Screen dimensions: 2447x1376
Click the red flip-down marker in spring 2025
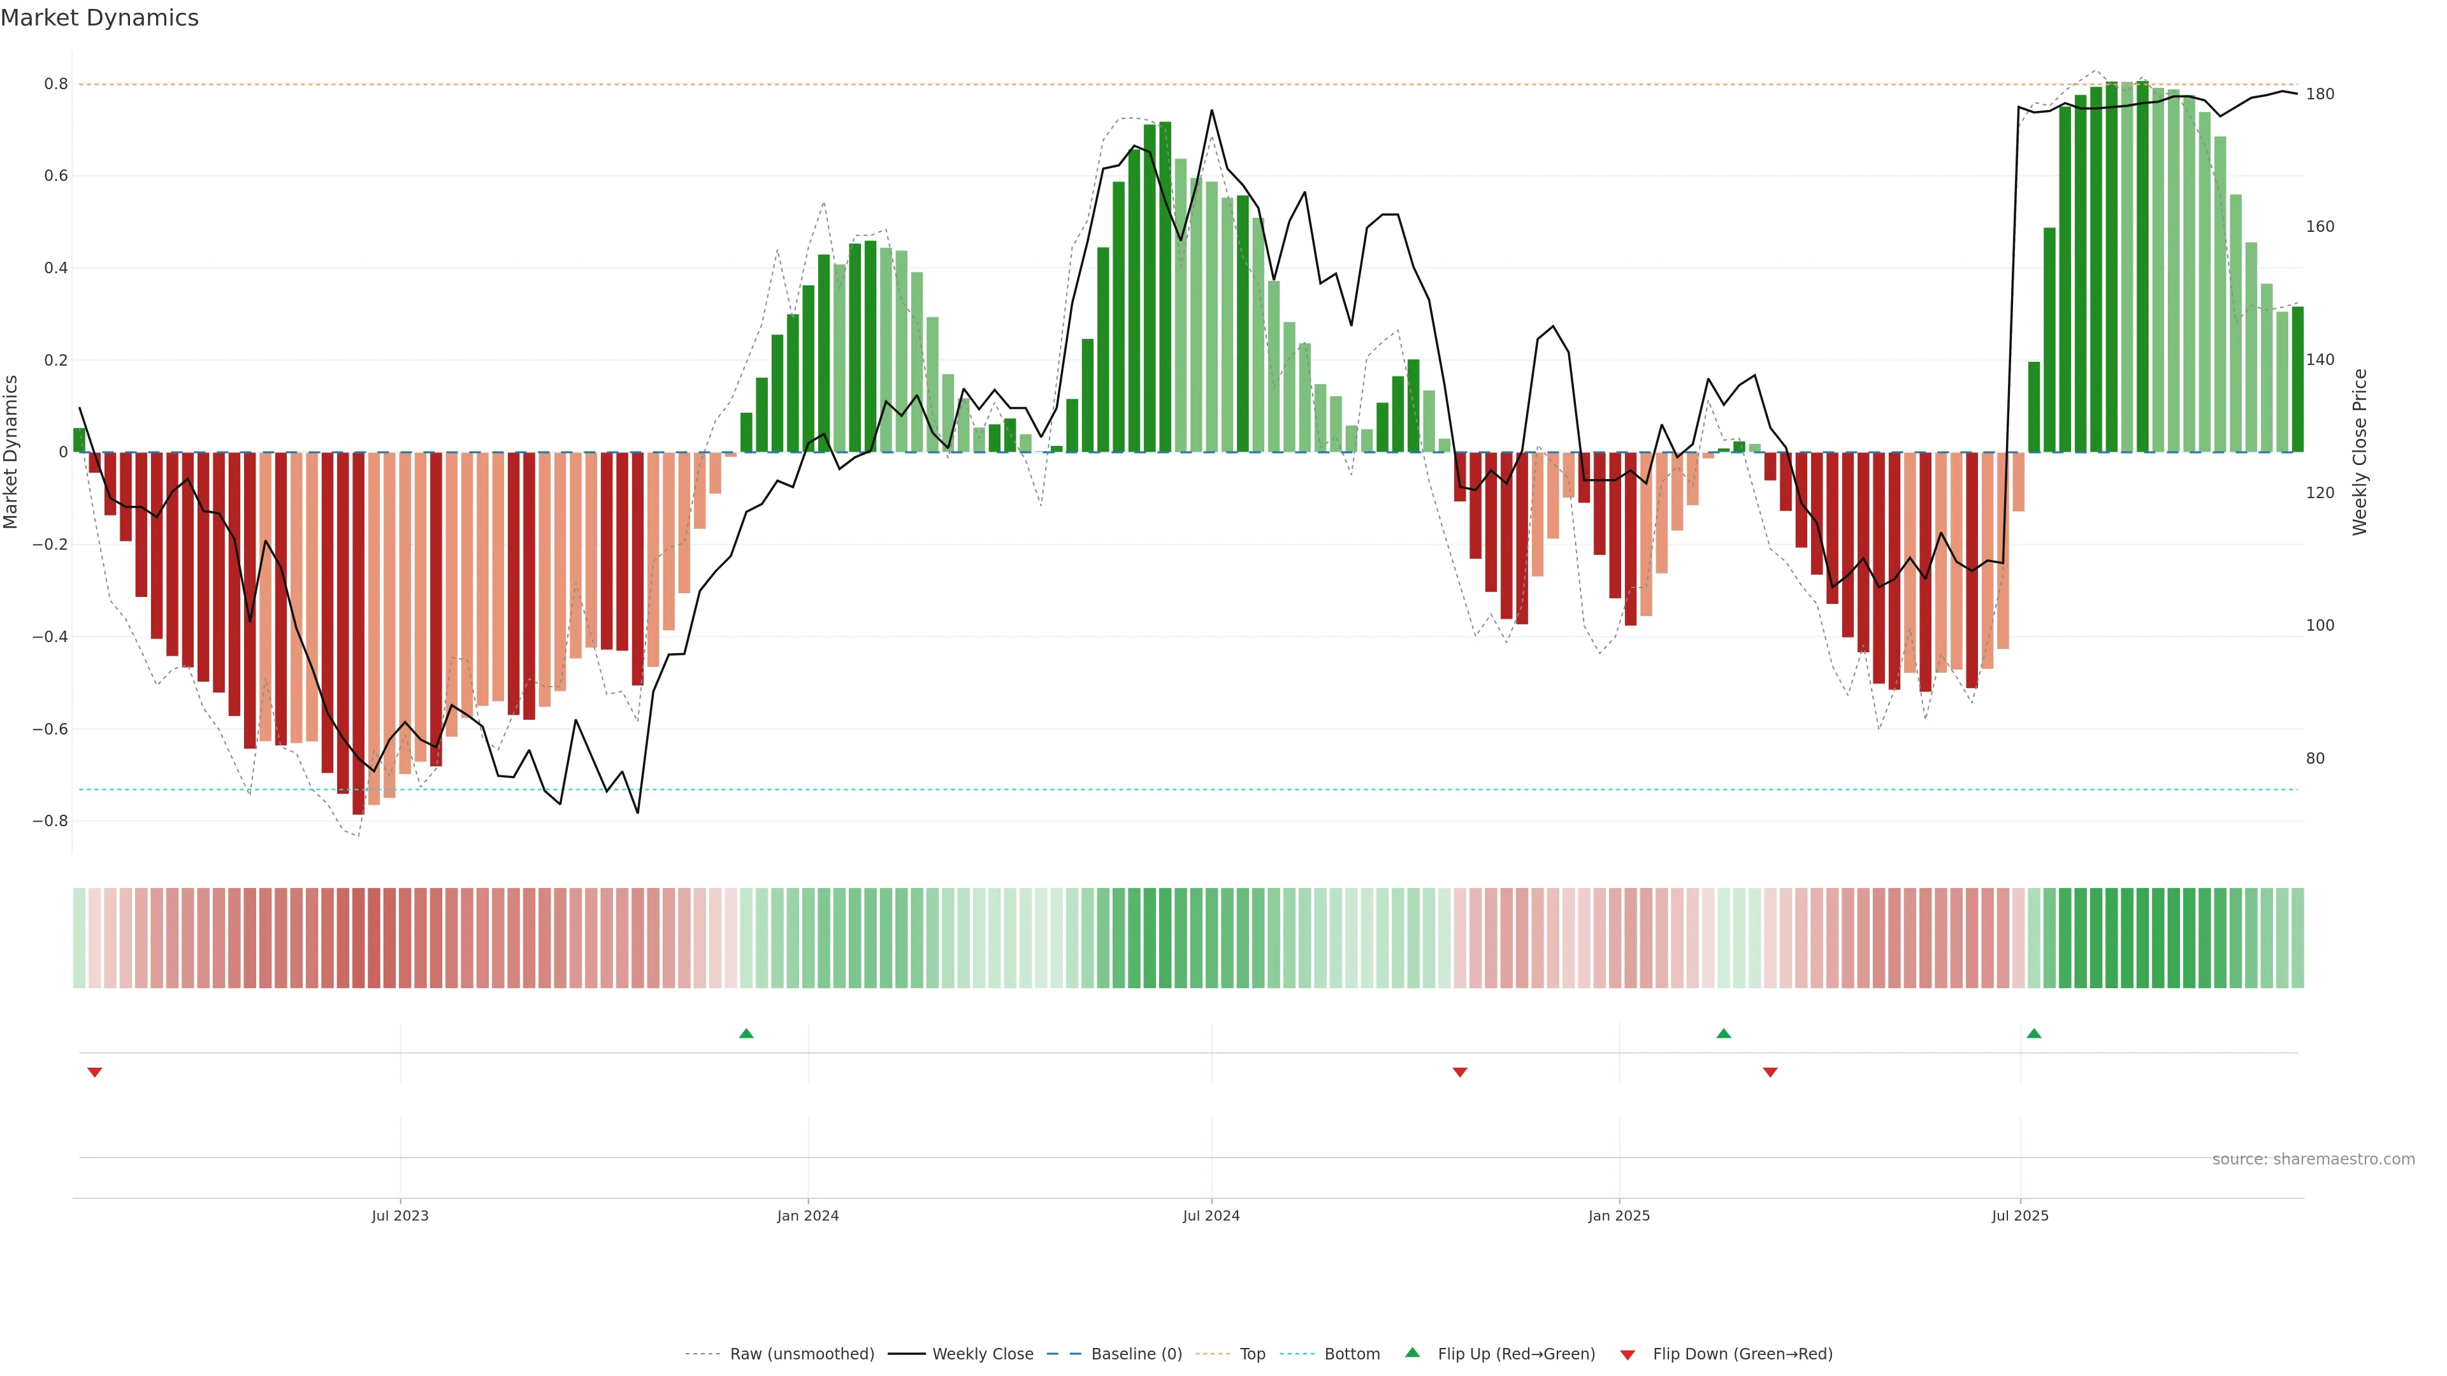point(1770,1072)
